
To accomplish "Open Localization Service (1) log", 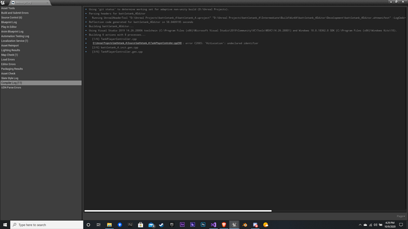I will coord(41,41).
